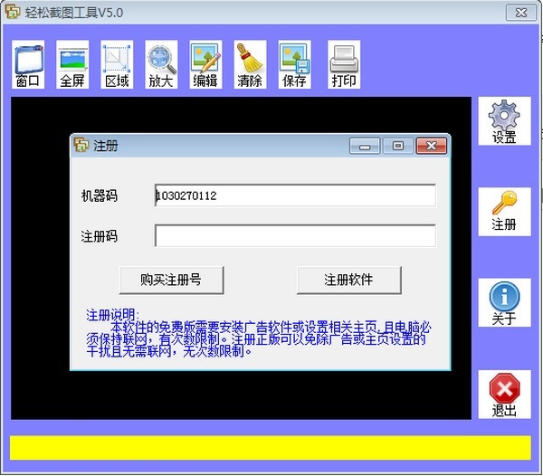Screen dimensions: 543x476
Task: Print with the 打印 printer icon
Action: click(344, 64)
